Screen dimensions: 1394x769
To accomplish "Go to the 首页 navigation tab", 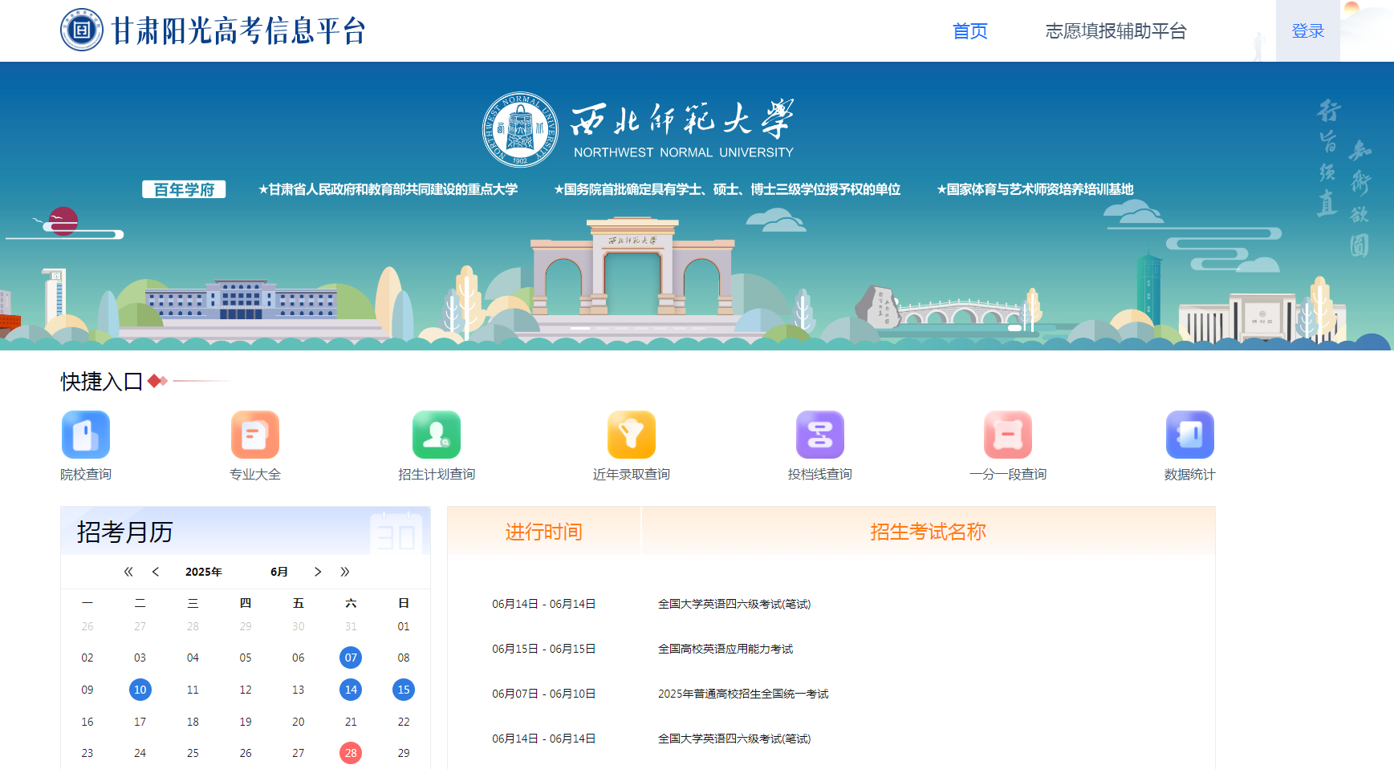I will [x=970, y=31].
